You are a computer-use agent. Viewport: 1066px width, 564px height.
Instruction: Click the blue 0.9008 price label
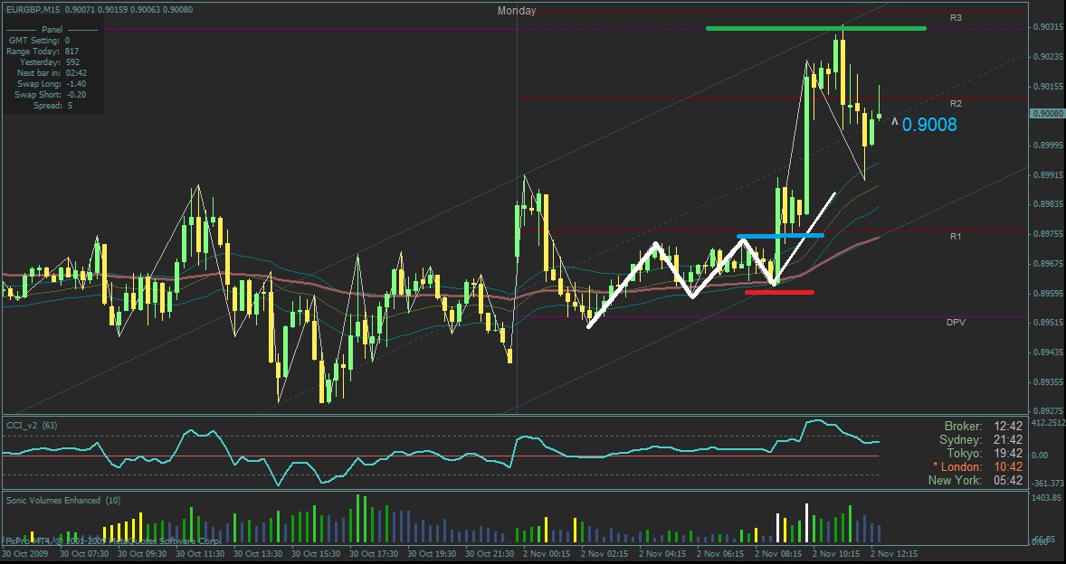pyautogui.click(x=928, y=125)
